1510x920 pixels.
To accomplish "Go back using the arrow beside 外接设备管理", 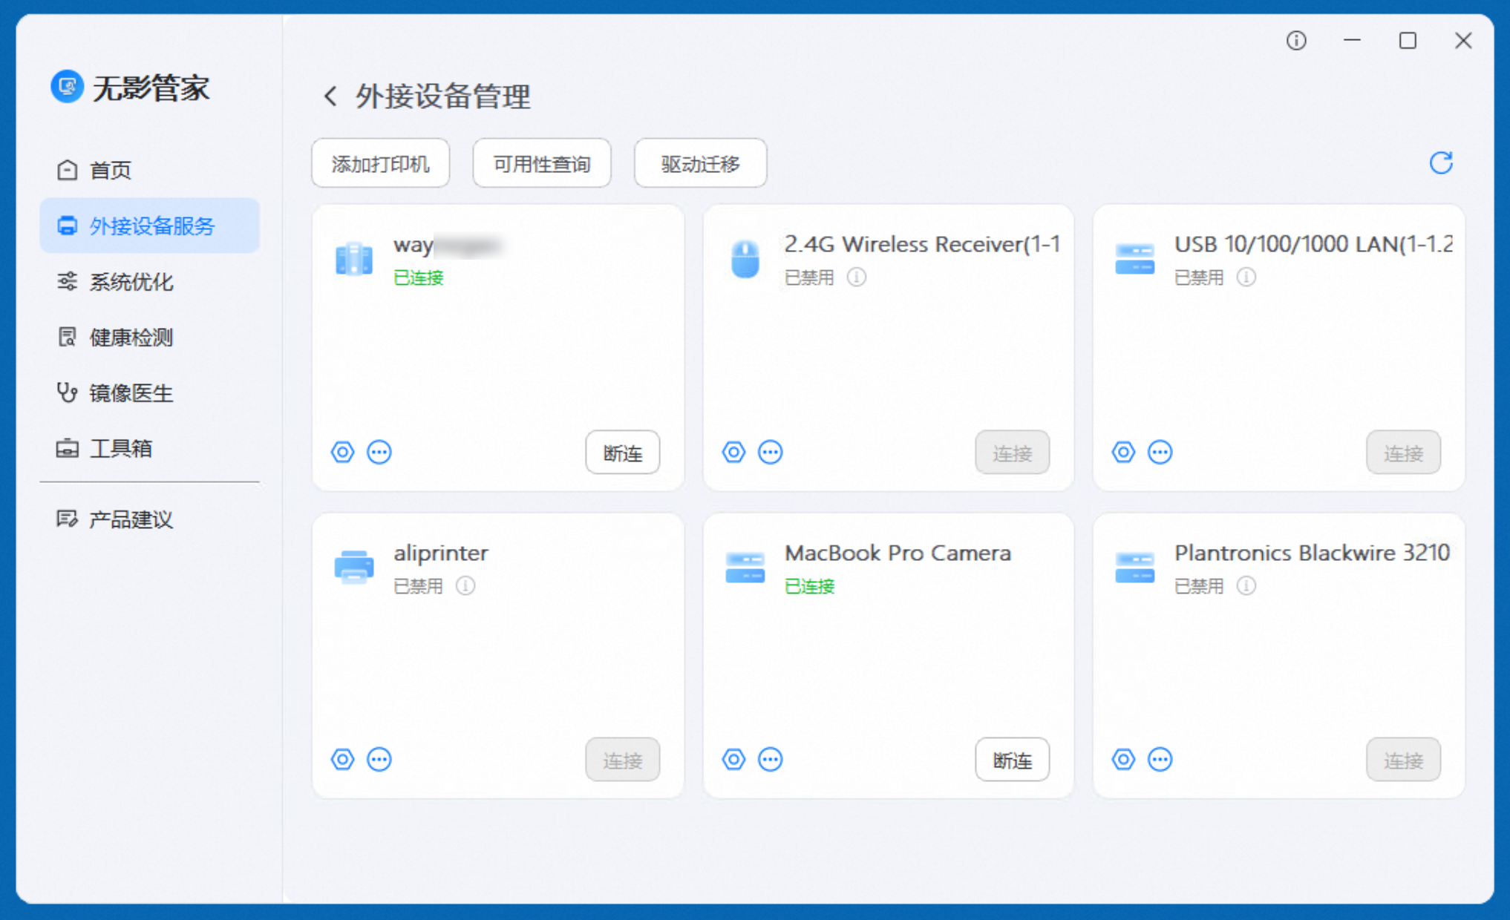I will (330, 96).
